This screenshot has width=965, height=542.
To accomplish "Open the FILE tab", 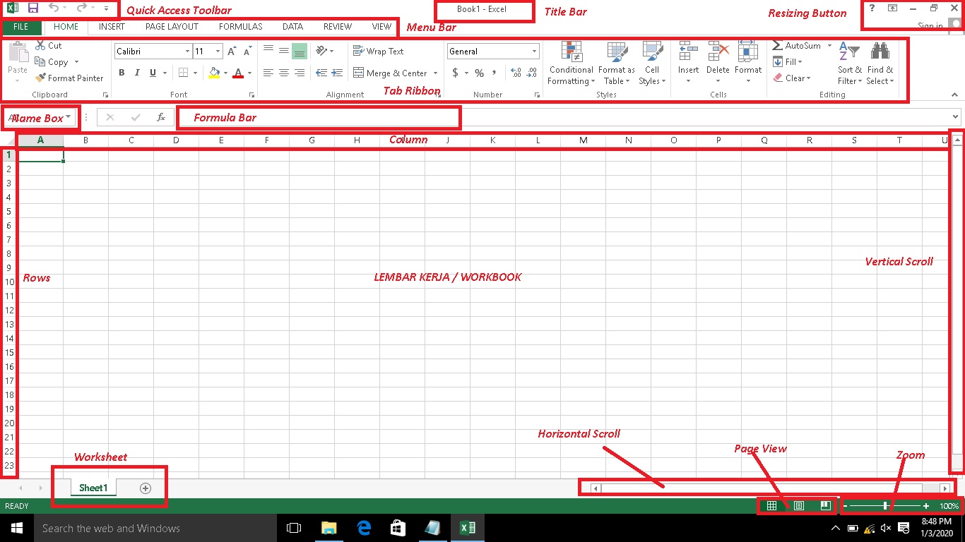I will (x=21, y=27).
